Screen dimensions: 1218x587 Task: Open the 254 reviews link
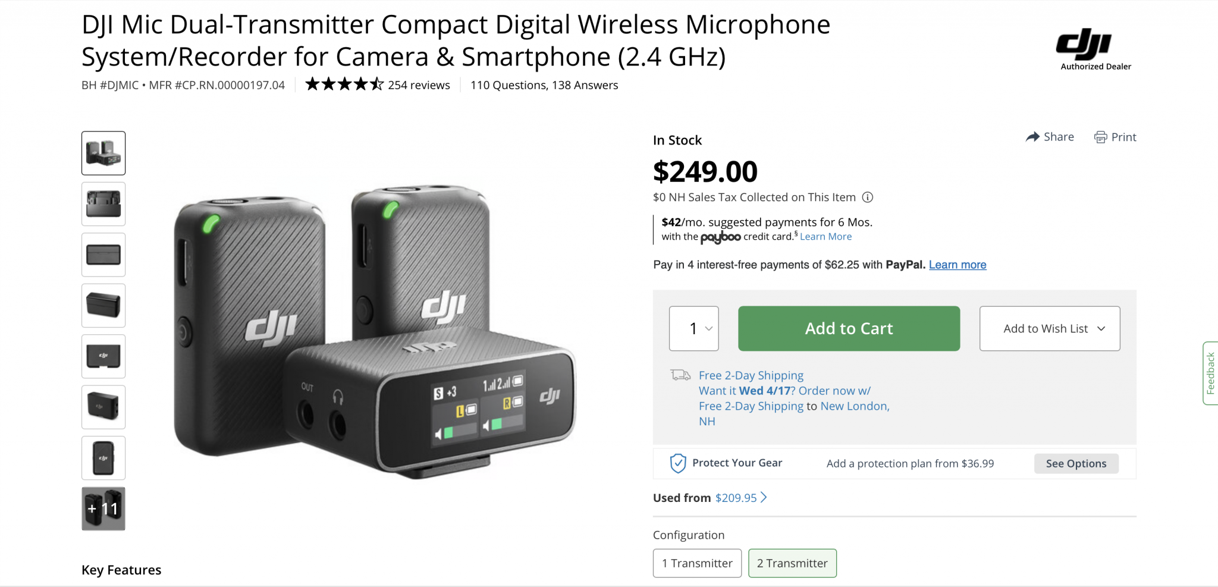coord(419,85)
